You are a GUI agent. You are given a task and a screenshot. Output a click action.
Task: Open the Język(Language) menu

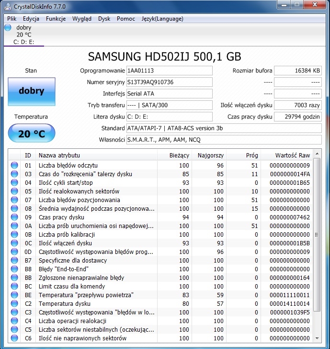(162, 19)
